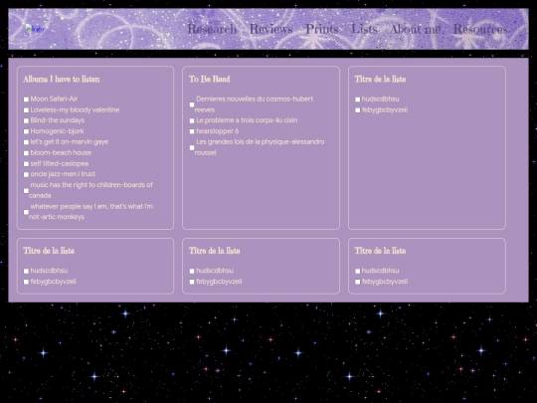Select the Homogenic-bjork label text
The height and width of the screenshot is (403, 537).
click(x=57, y=131)
